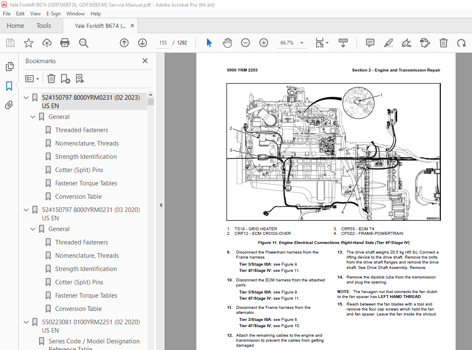Open first Strength Identification bookmark
The image size is (472, 350).
pos(86,157)
